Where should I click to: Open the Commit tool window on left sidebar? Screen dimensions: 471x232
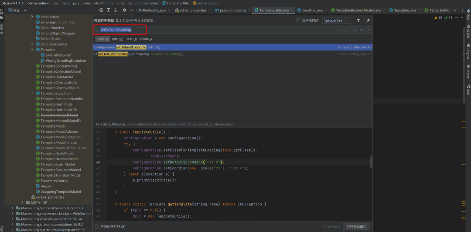coord(2,29)
